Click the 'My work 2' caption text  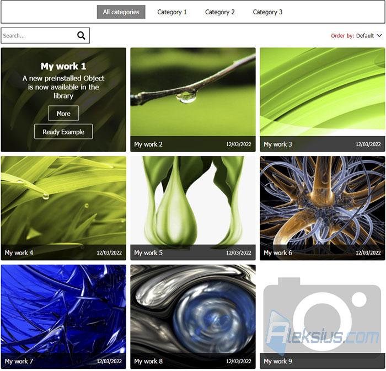(x=148, y=144)
